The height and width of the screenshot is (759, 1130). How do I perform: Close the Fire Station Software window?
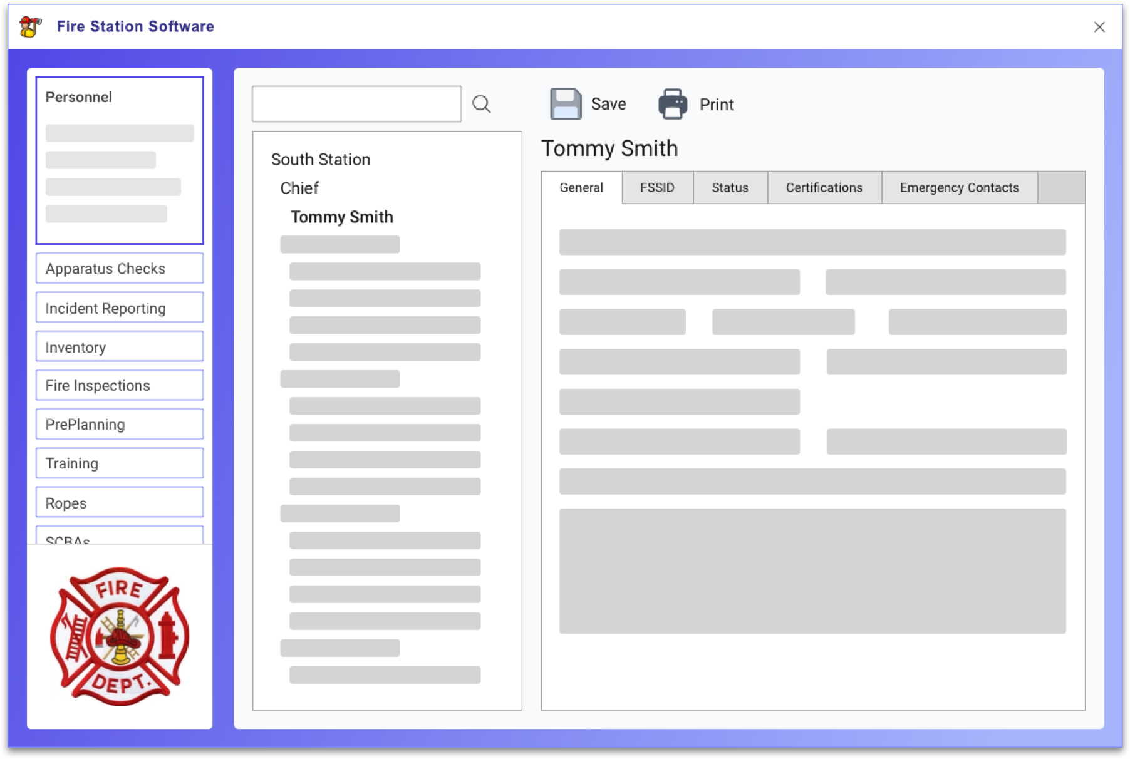(1099, 27)
